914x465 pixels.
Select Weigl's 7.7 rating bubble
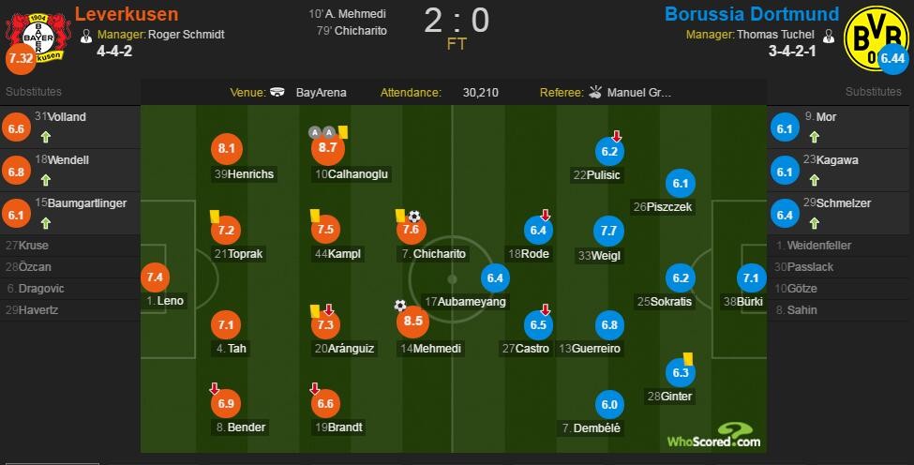608,231
